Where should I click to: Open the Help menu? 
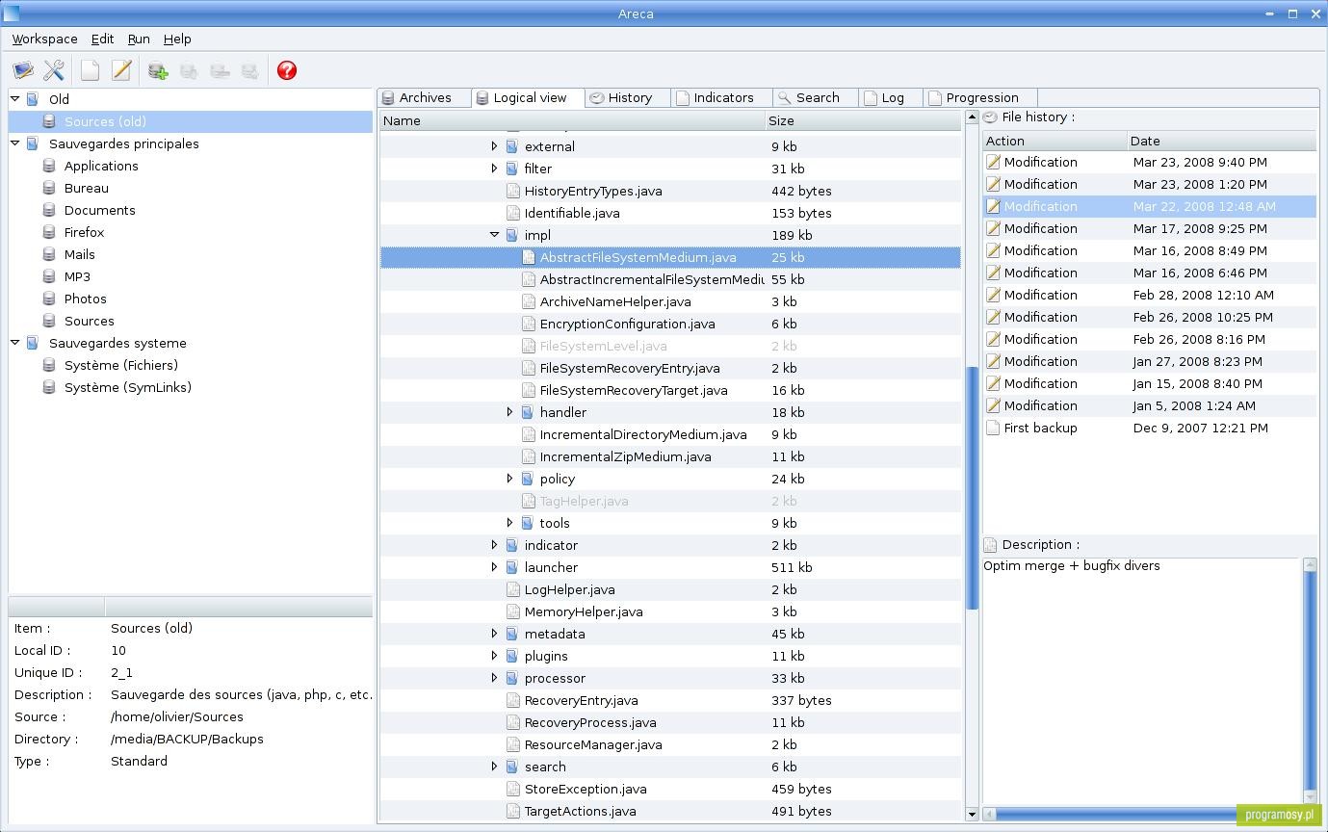pyautogui.click(x=177, y=39)
